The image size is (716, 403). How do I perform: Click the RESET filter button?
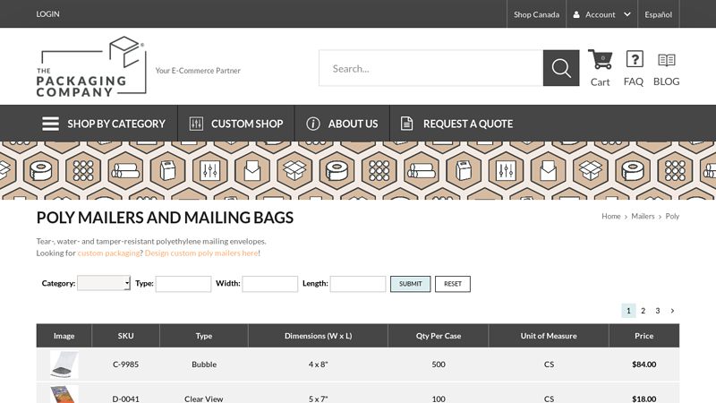point(453,284)
